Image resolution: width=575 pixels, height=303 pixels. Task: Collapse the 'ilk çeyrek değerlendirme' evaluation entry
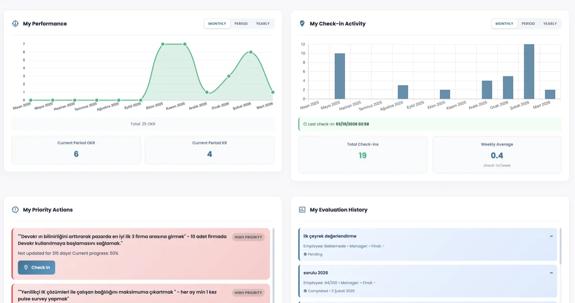tap(551, 236)
